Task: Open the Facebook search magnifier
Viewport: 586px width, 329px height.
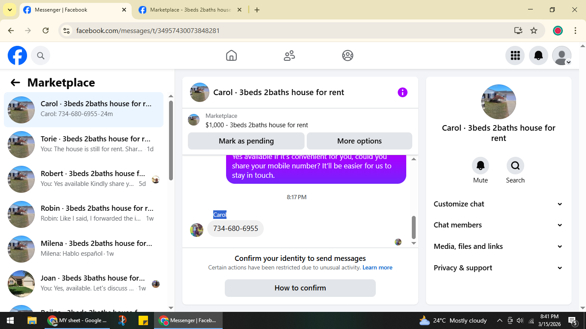Action: click(x=41, y=56)
